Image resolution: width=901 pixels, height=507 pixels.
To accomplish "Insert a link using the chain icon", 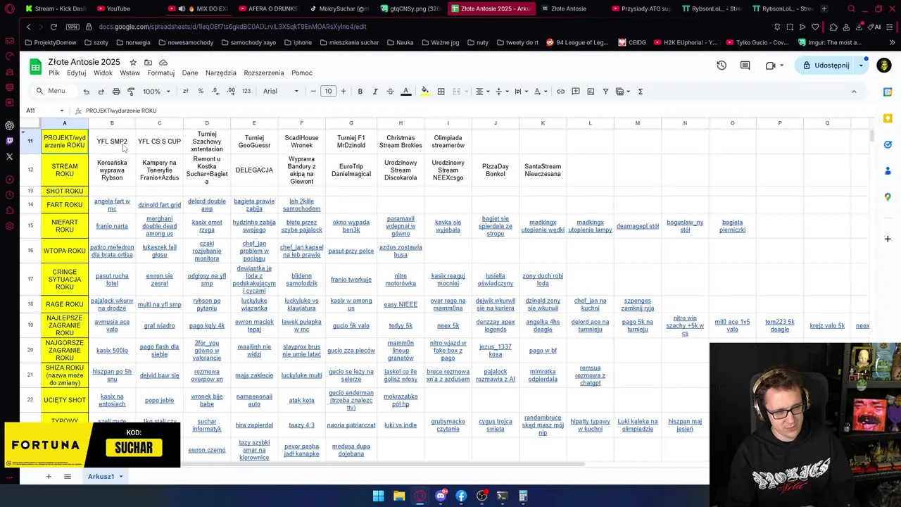I will coord(560,92).
